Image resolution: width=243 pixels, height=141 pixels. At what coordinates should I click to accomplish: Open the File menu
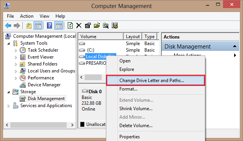(x=10, y=16)
